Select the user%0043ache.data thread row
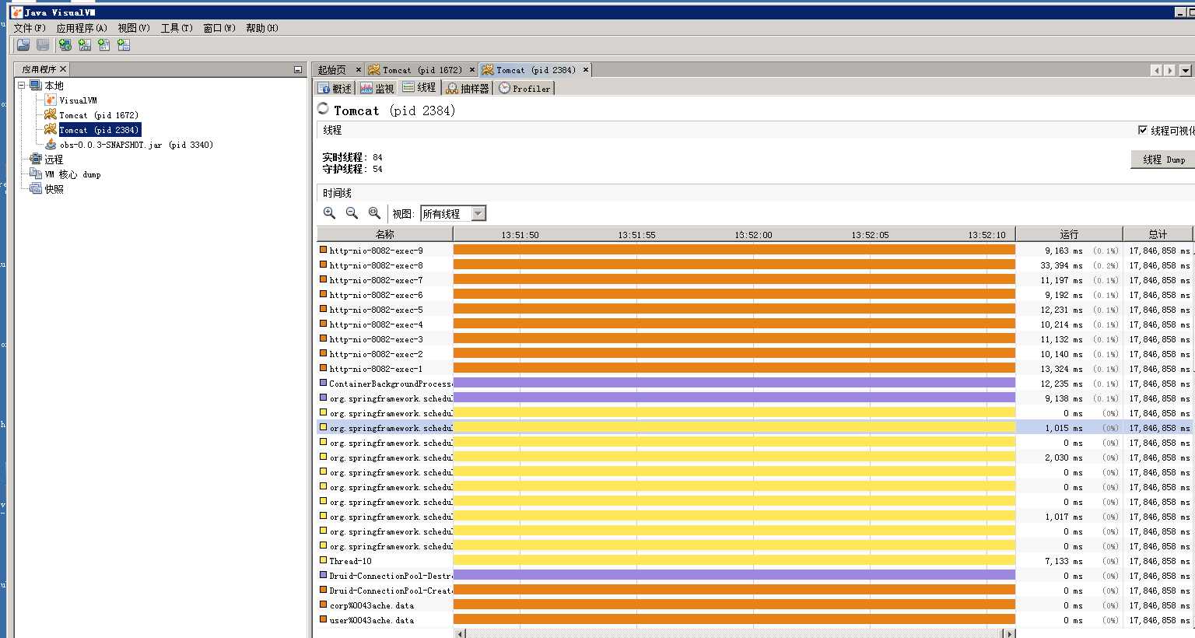The height and width of the screenshot is (638, 1195). click(x=755, y=620)
